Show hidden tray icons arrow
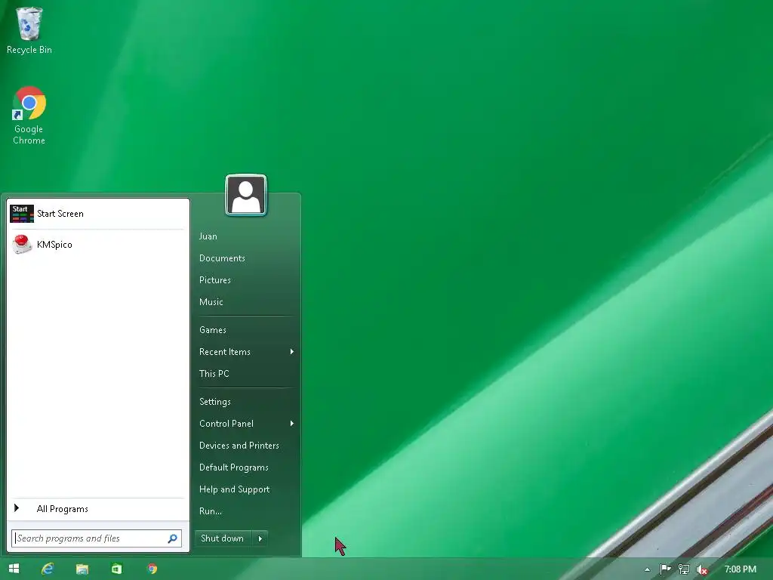 [647, 569]
